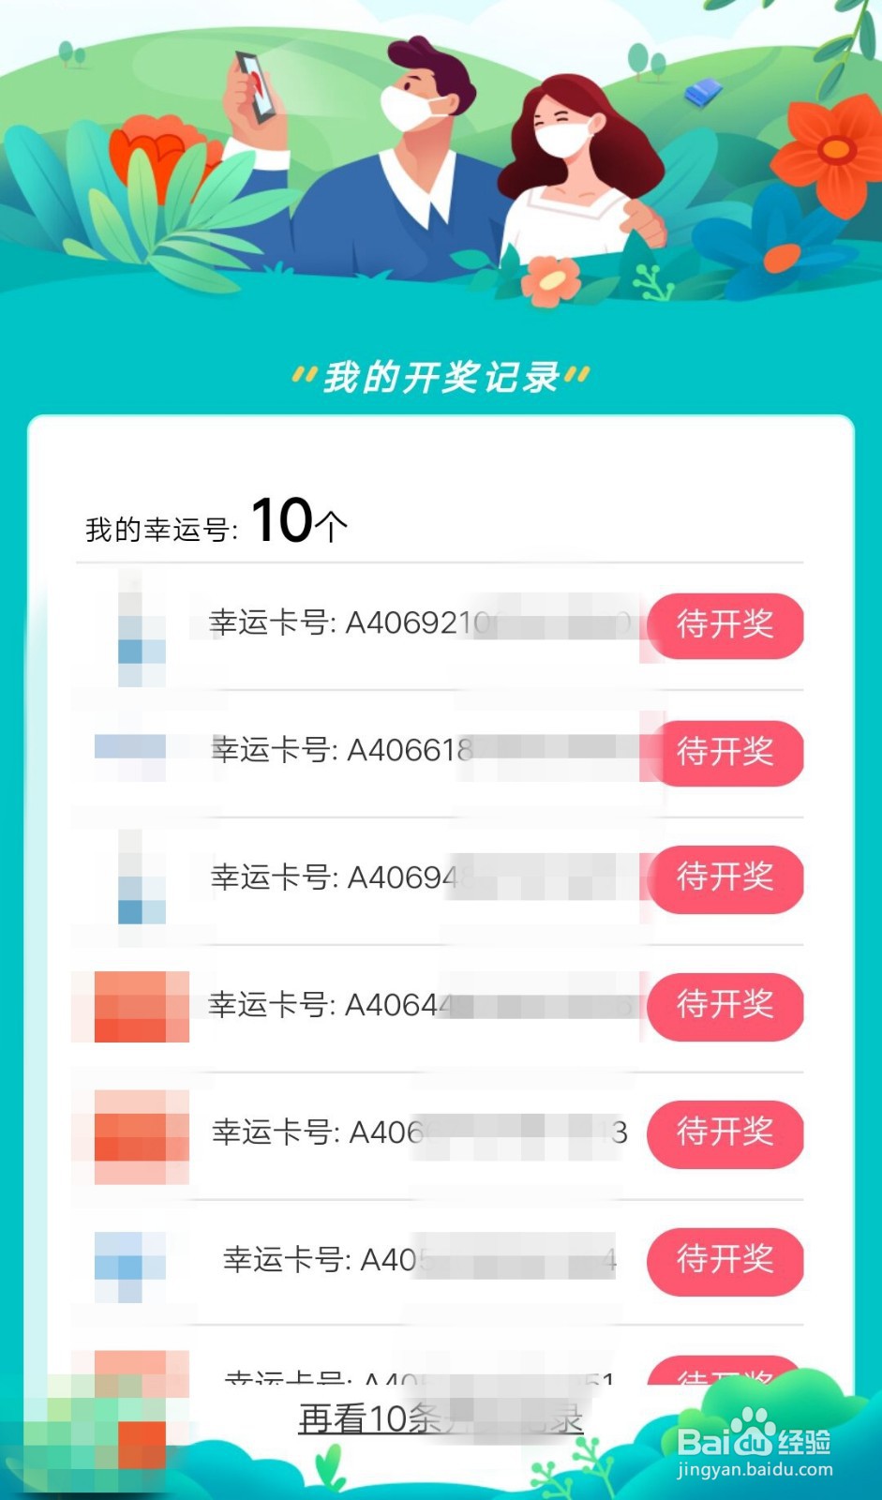Image resolution: width=882 pixels, height=1500 pixels.
Task: Tap the phone held by the man
Action: (x=255, y=86)
